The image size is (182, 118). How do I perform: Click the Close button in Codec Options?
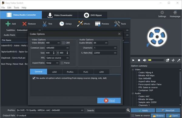coord(109,100)
